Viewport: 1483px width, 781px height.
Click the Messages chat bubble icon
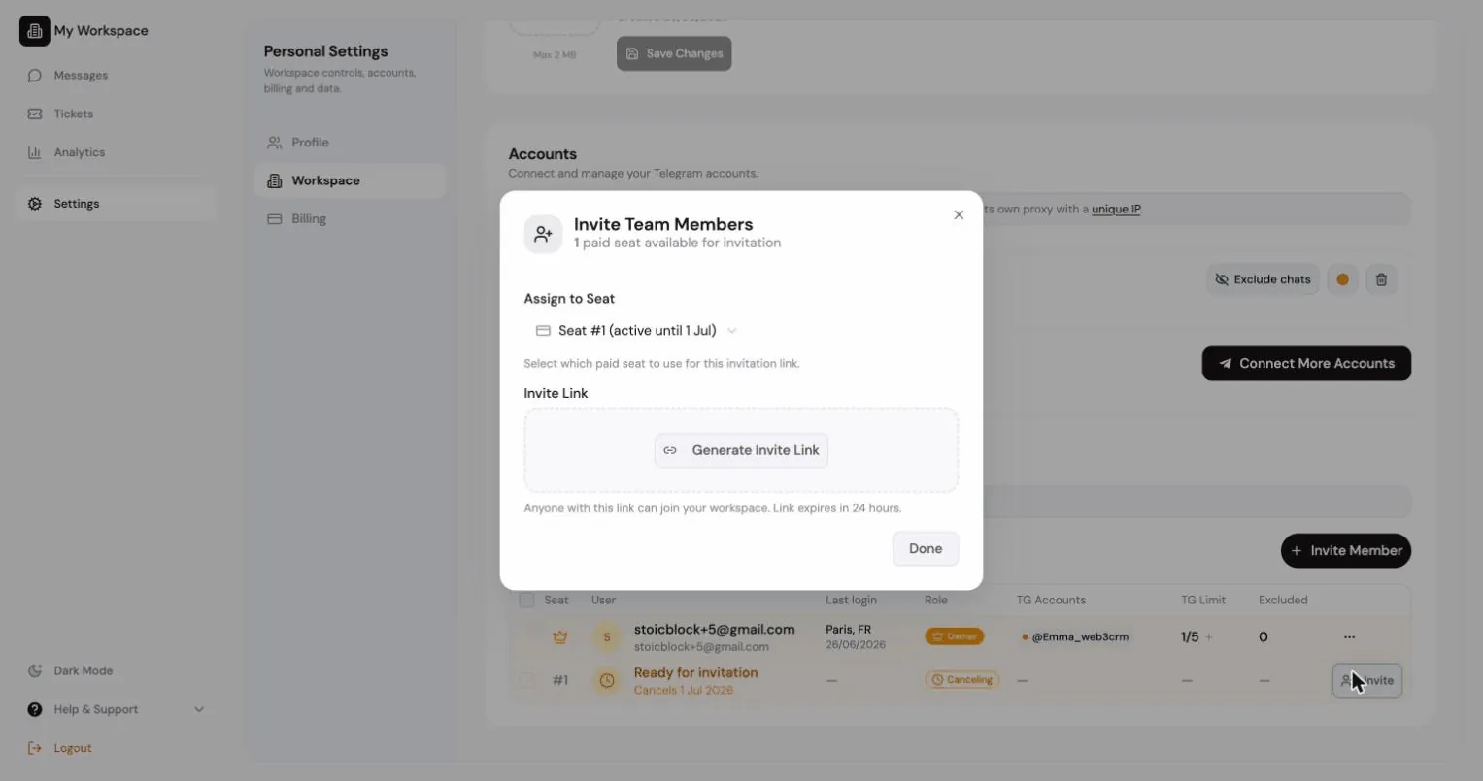pyautogui.click(x=35, y=75)
